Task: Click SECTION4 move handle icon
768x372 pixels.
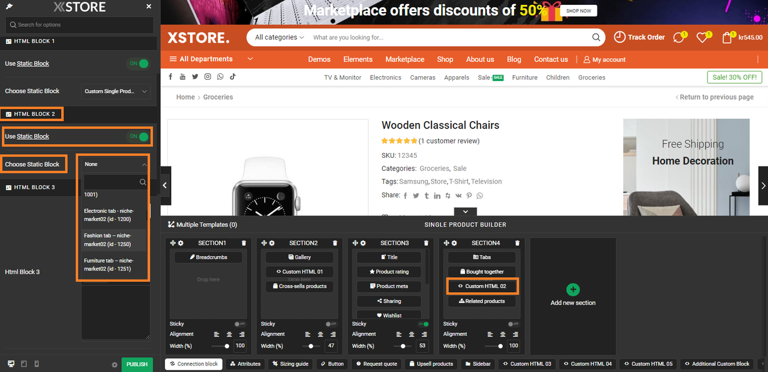Action: point(447,243)
